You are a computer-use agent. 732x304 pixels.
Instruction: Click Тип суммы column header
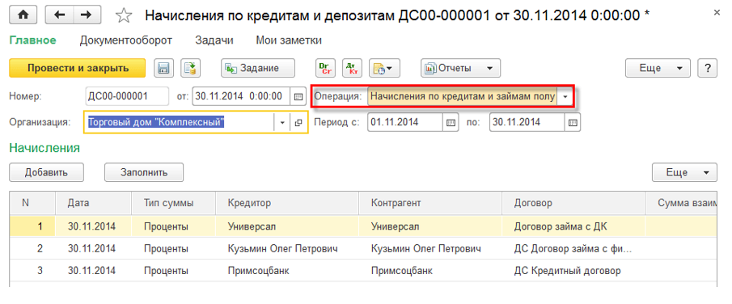tap(174, 203)
